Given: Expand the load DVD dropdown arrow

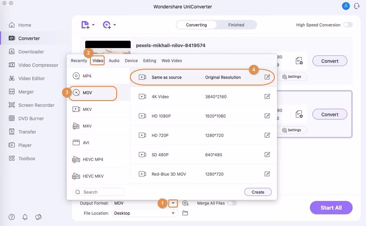Looking at the screenshot, I should click(x=115, y=24).
